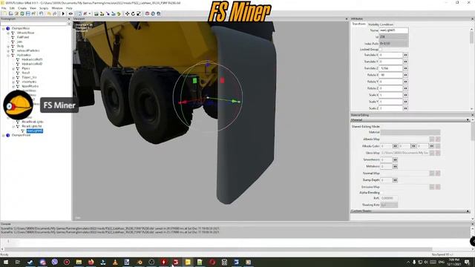
Task: Expand the Body tree node
Action: point(8,46)
